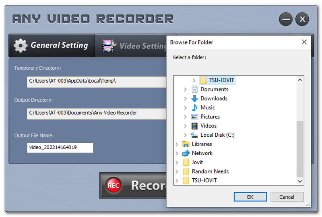
Task: Click the Documents file icon
Action: point(194,89)
